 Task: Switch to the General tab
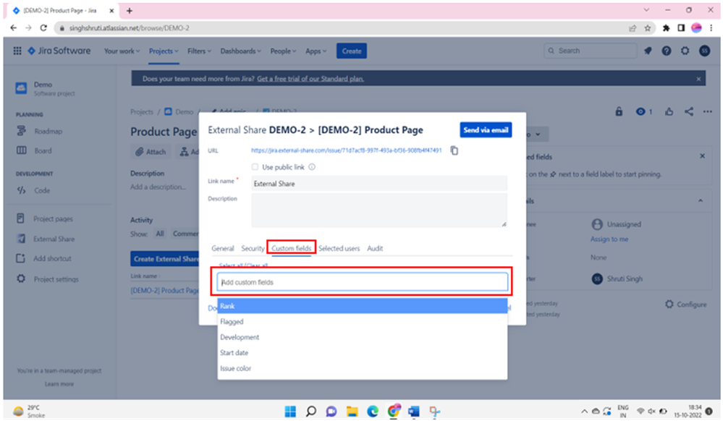point(223,249)
